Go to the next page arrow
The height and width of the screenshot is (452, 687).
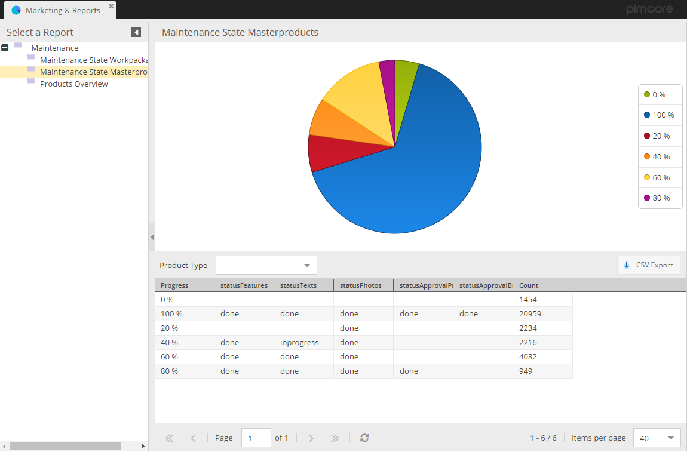tap(311, 438)
